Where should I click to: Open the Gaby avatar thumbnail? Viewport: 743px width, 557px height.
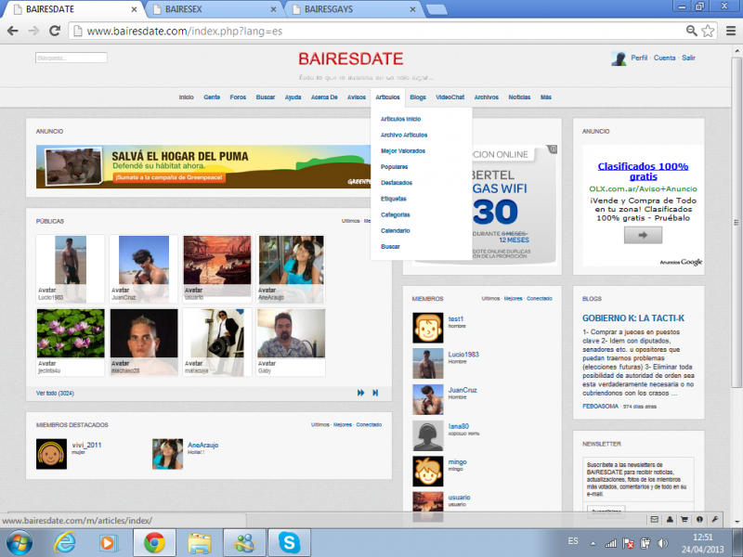pyautogui.click(x=291, y=333)
